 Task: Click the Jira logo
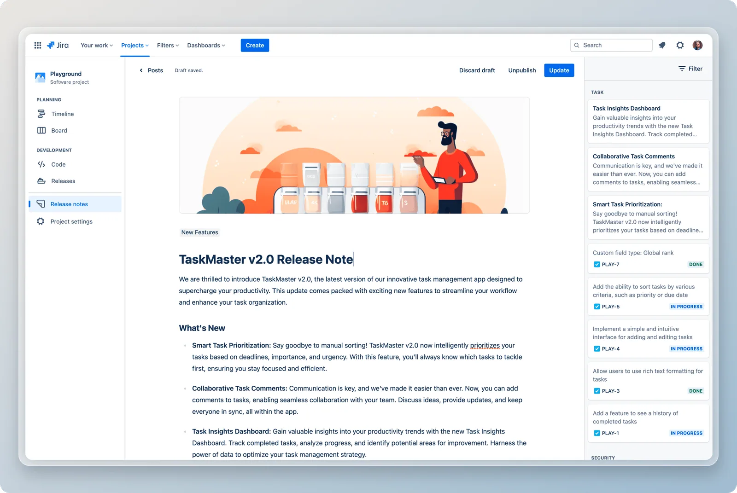(58, 45)
